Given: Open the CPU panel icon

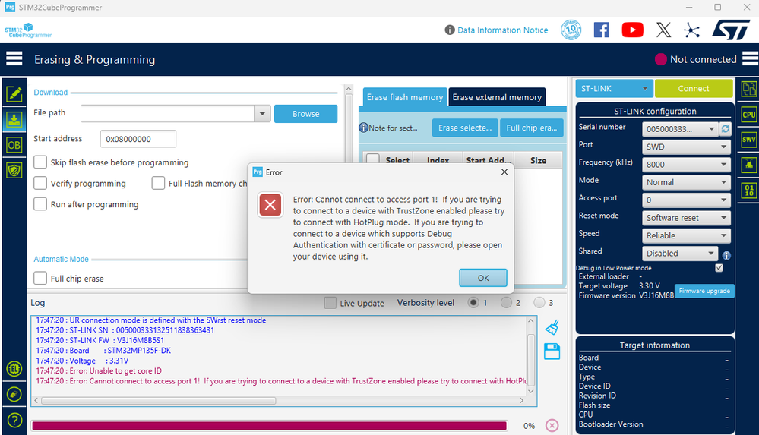Looking at the screenshot, I should 748,115.
